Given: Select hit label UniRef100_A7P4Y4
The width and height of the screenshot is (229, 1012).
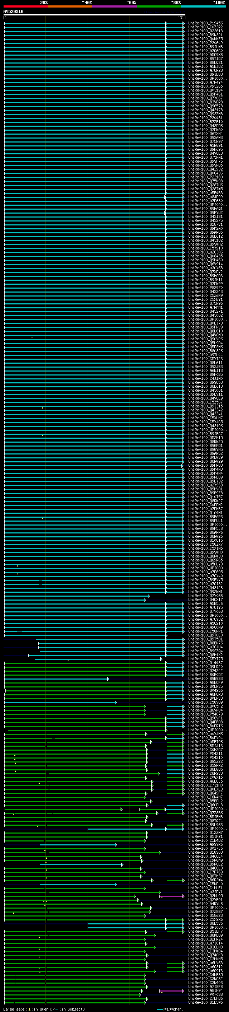Looking at the screenshot, I should point(205,83).
